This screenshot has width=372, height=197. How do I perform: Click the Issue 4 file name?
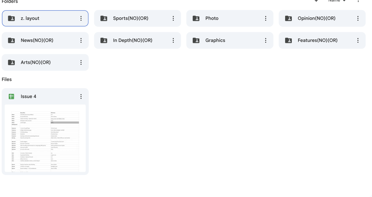pyautogui.click(x=28, y=97)
